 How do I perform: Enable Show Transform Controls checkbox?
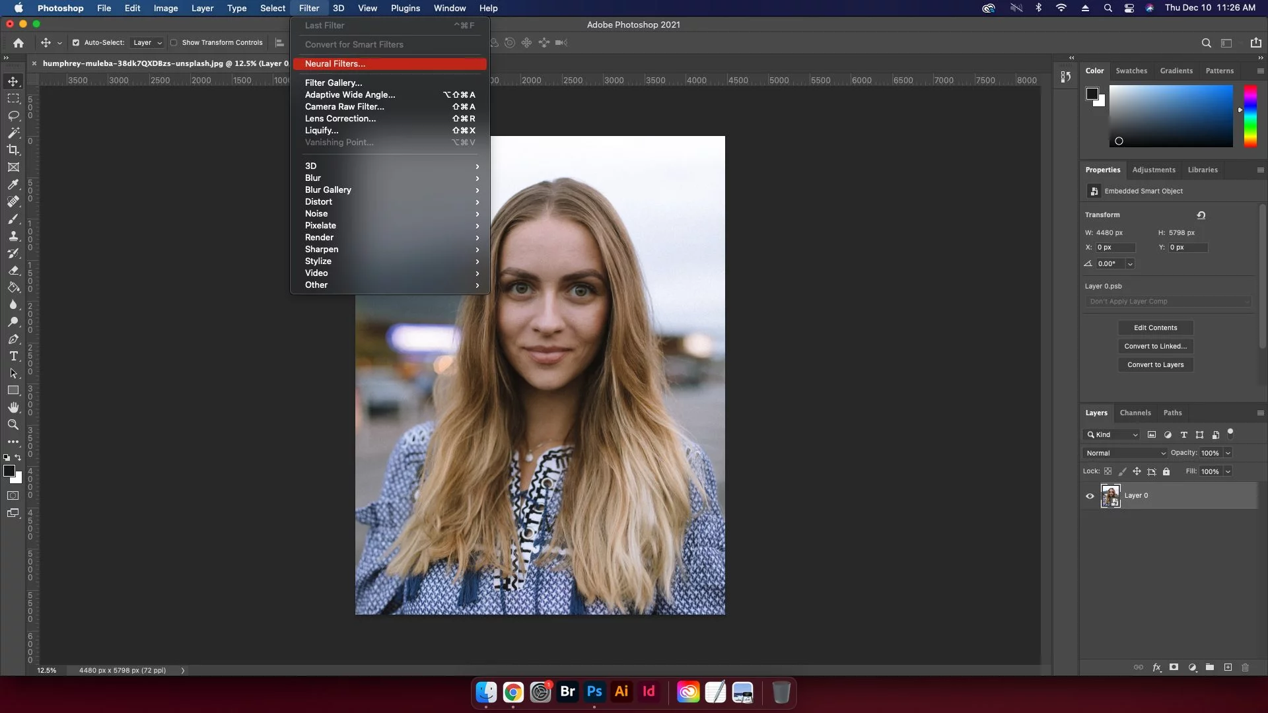(x=174, y=43)
